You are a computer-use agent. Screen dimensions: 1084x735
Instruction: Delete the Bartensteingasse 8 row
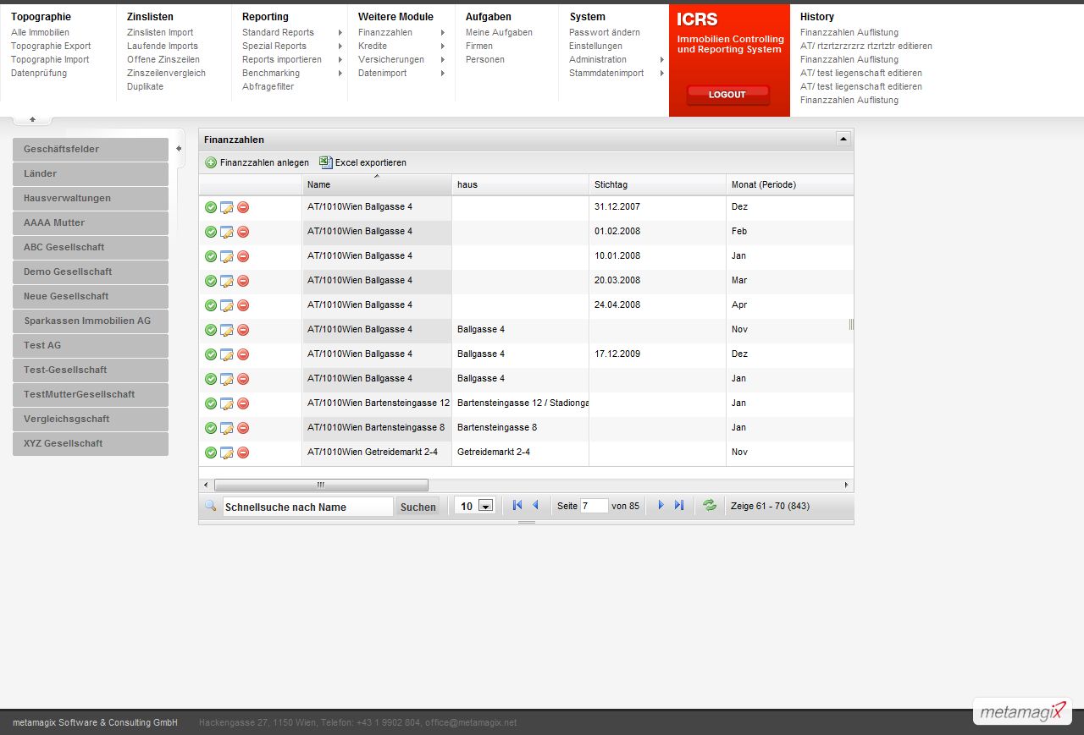(243, 428)
